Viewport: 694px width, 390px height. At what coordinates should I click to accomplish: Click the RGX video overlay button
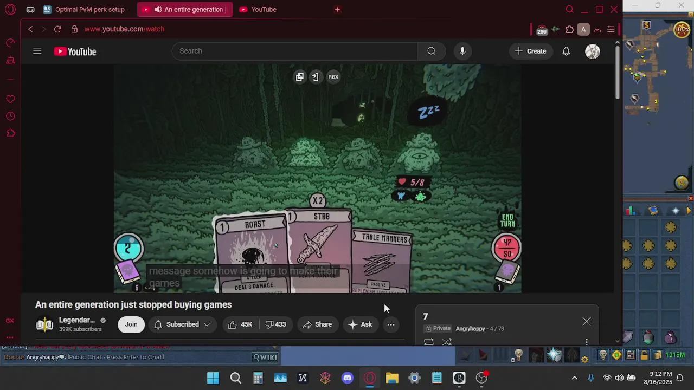[333, 77]
